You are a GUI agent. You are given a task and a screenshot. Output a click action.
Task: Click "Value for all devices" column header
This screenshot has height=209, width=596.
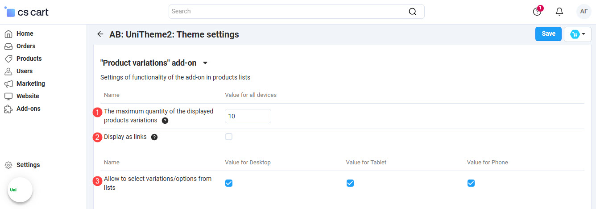pyautogui.click(x=251, y=95)
